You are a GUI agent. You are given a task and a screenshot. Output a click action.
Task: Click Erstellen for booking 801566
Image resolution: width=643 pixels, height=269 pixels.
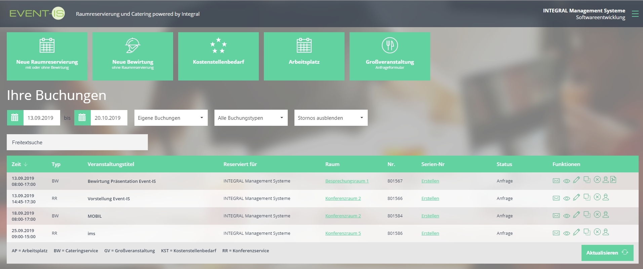(x=430, y=198)
